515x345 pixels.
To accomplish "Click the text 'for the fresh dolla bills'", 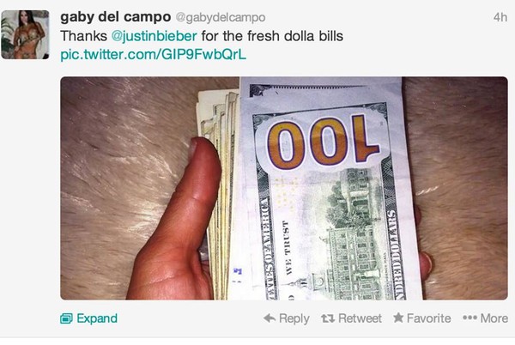I will click(x=272, y=36).
